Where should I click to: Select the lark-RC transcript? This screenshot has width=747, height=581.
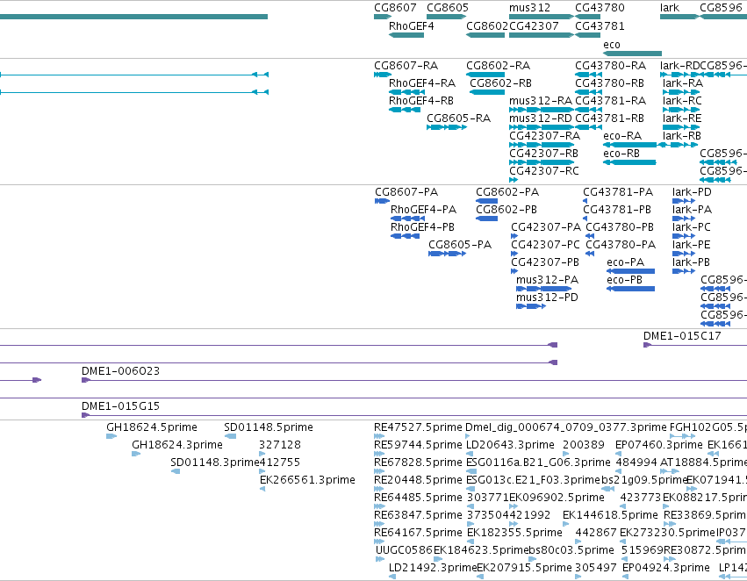tap(681, 110)
